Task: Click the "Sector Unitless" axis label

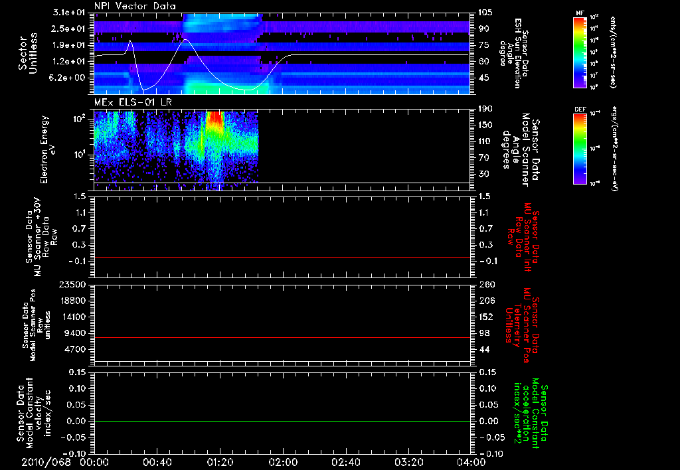Action: coord(28,53)
